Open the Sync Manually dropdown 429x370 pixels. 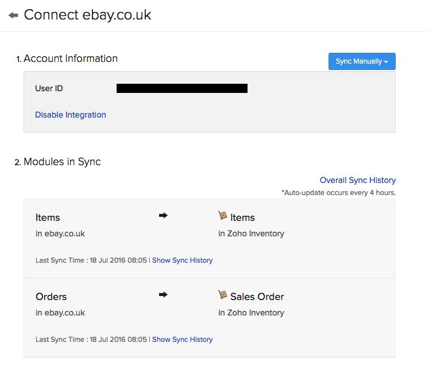[x=362, y=61]
